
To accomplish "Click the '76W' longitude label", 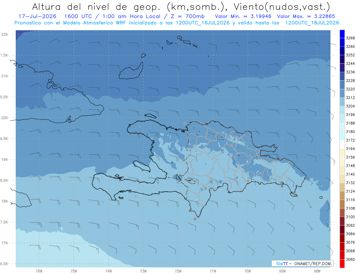I will [39, 271].
